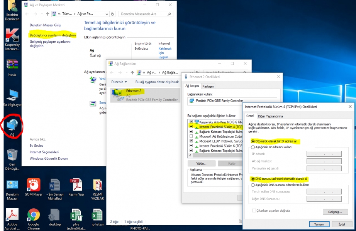Image resolution: width=356 pixels, height=231 pixels.
Task: Click 'Bağdaştırıcı ayarlarını değiştirin' link
Action: click(53, 35)
